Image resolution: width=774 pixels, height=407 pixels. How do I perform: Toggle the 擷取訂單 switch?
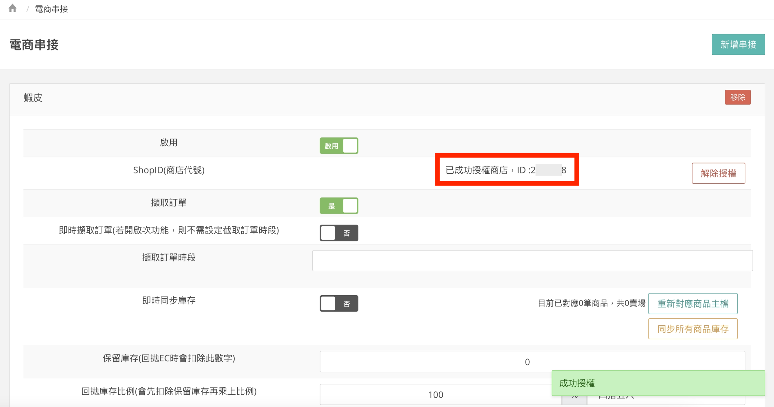339,206
